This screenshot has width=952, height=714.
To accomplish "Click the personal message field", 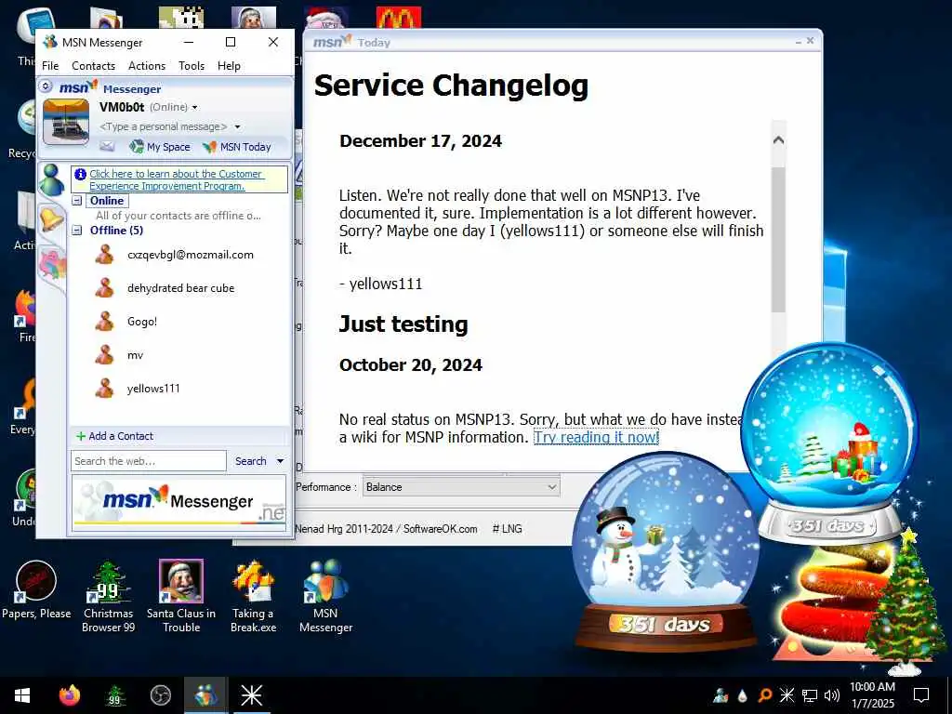I will 164,126.
